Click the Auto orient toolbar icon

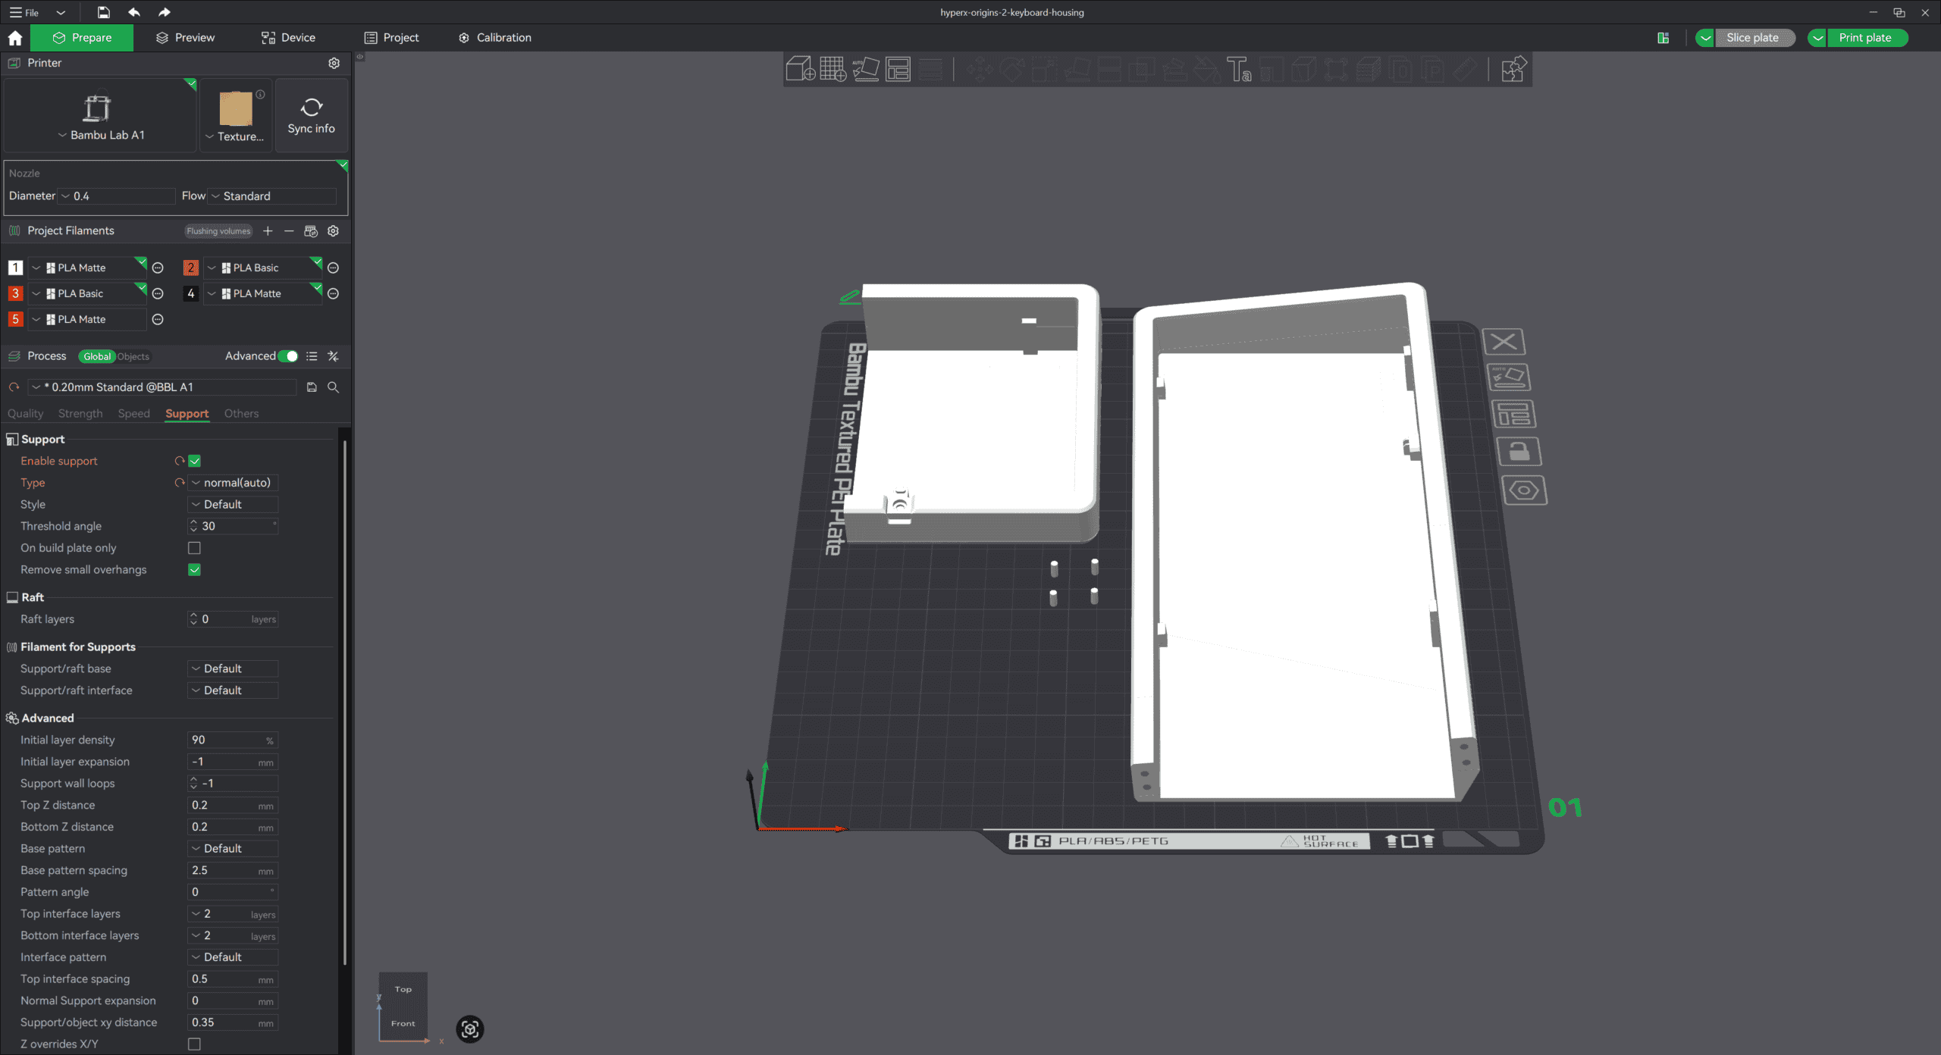(865, 69)
